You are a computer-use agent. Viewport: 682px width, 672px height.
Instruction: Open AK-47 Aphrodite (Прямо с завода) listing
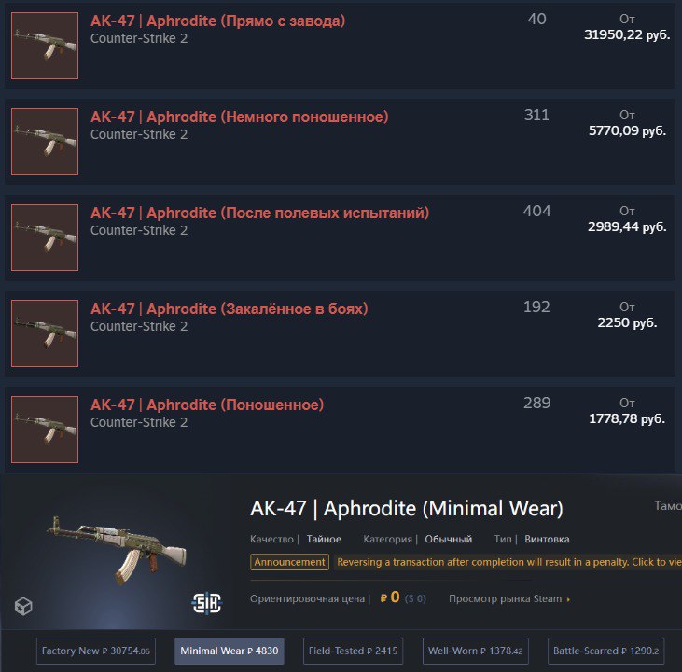[218, 21]
